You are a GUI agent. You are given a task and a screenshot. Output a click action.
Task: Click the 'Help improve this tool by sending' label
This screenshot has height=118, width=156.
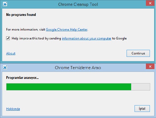click(x=36, y=39)
